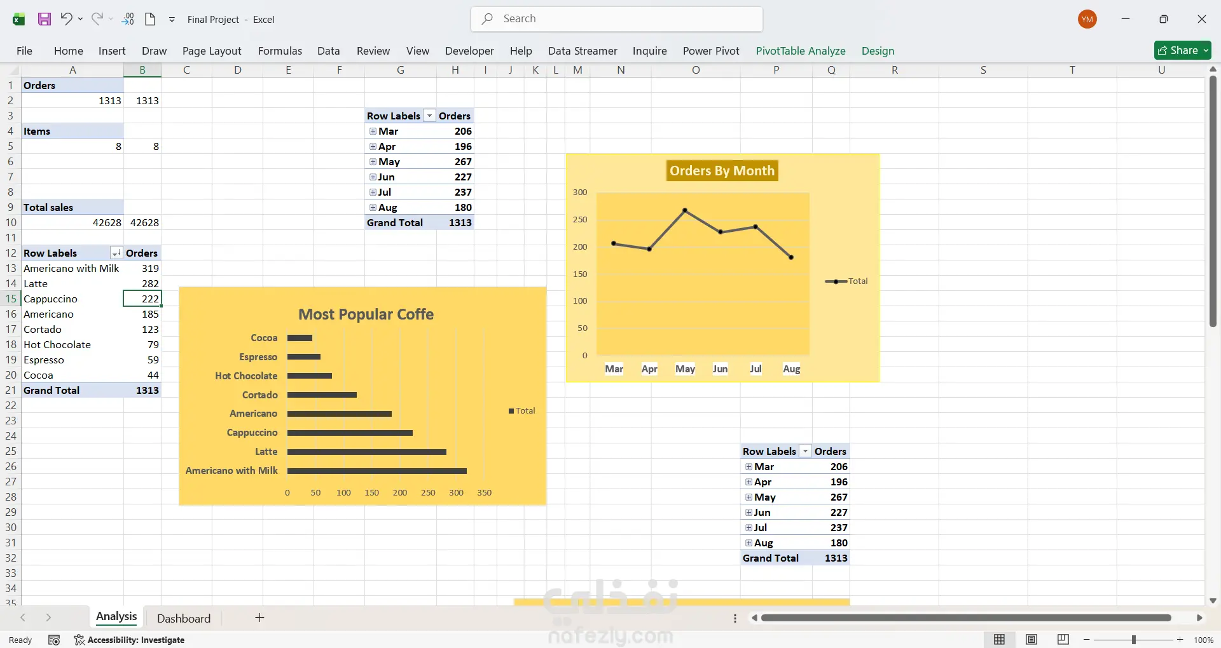Viewport: 1221px width, 648px height.
Task: Open Row Labels sort dropdown in cell A12
Action: click(x=116, y=253)
